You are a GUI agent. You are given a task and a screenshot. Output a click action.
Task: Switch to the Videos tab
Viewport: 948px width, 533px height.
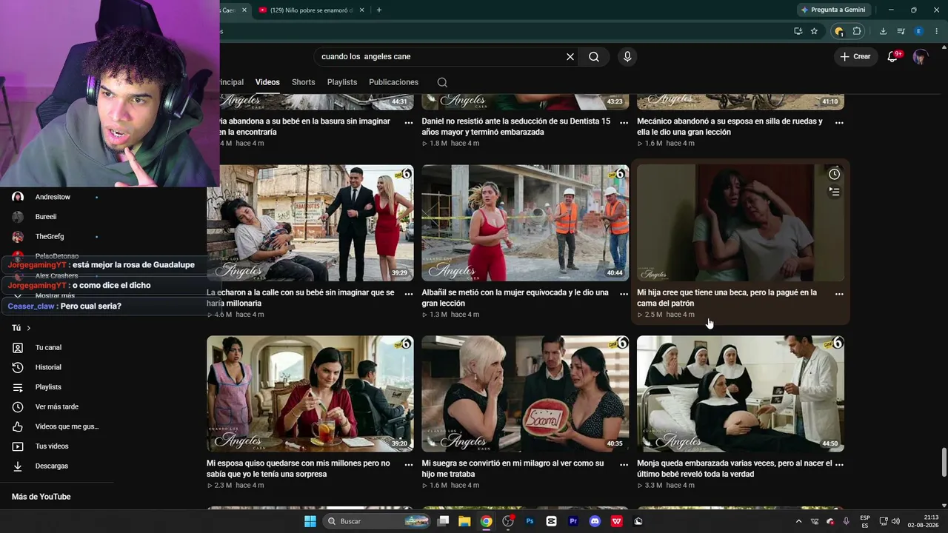(x=267, y=82)
